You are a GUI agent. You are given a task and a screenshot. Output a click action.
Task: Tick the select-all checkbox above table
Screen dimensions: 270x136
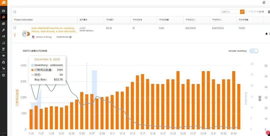coord(15,12)
